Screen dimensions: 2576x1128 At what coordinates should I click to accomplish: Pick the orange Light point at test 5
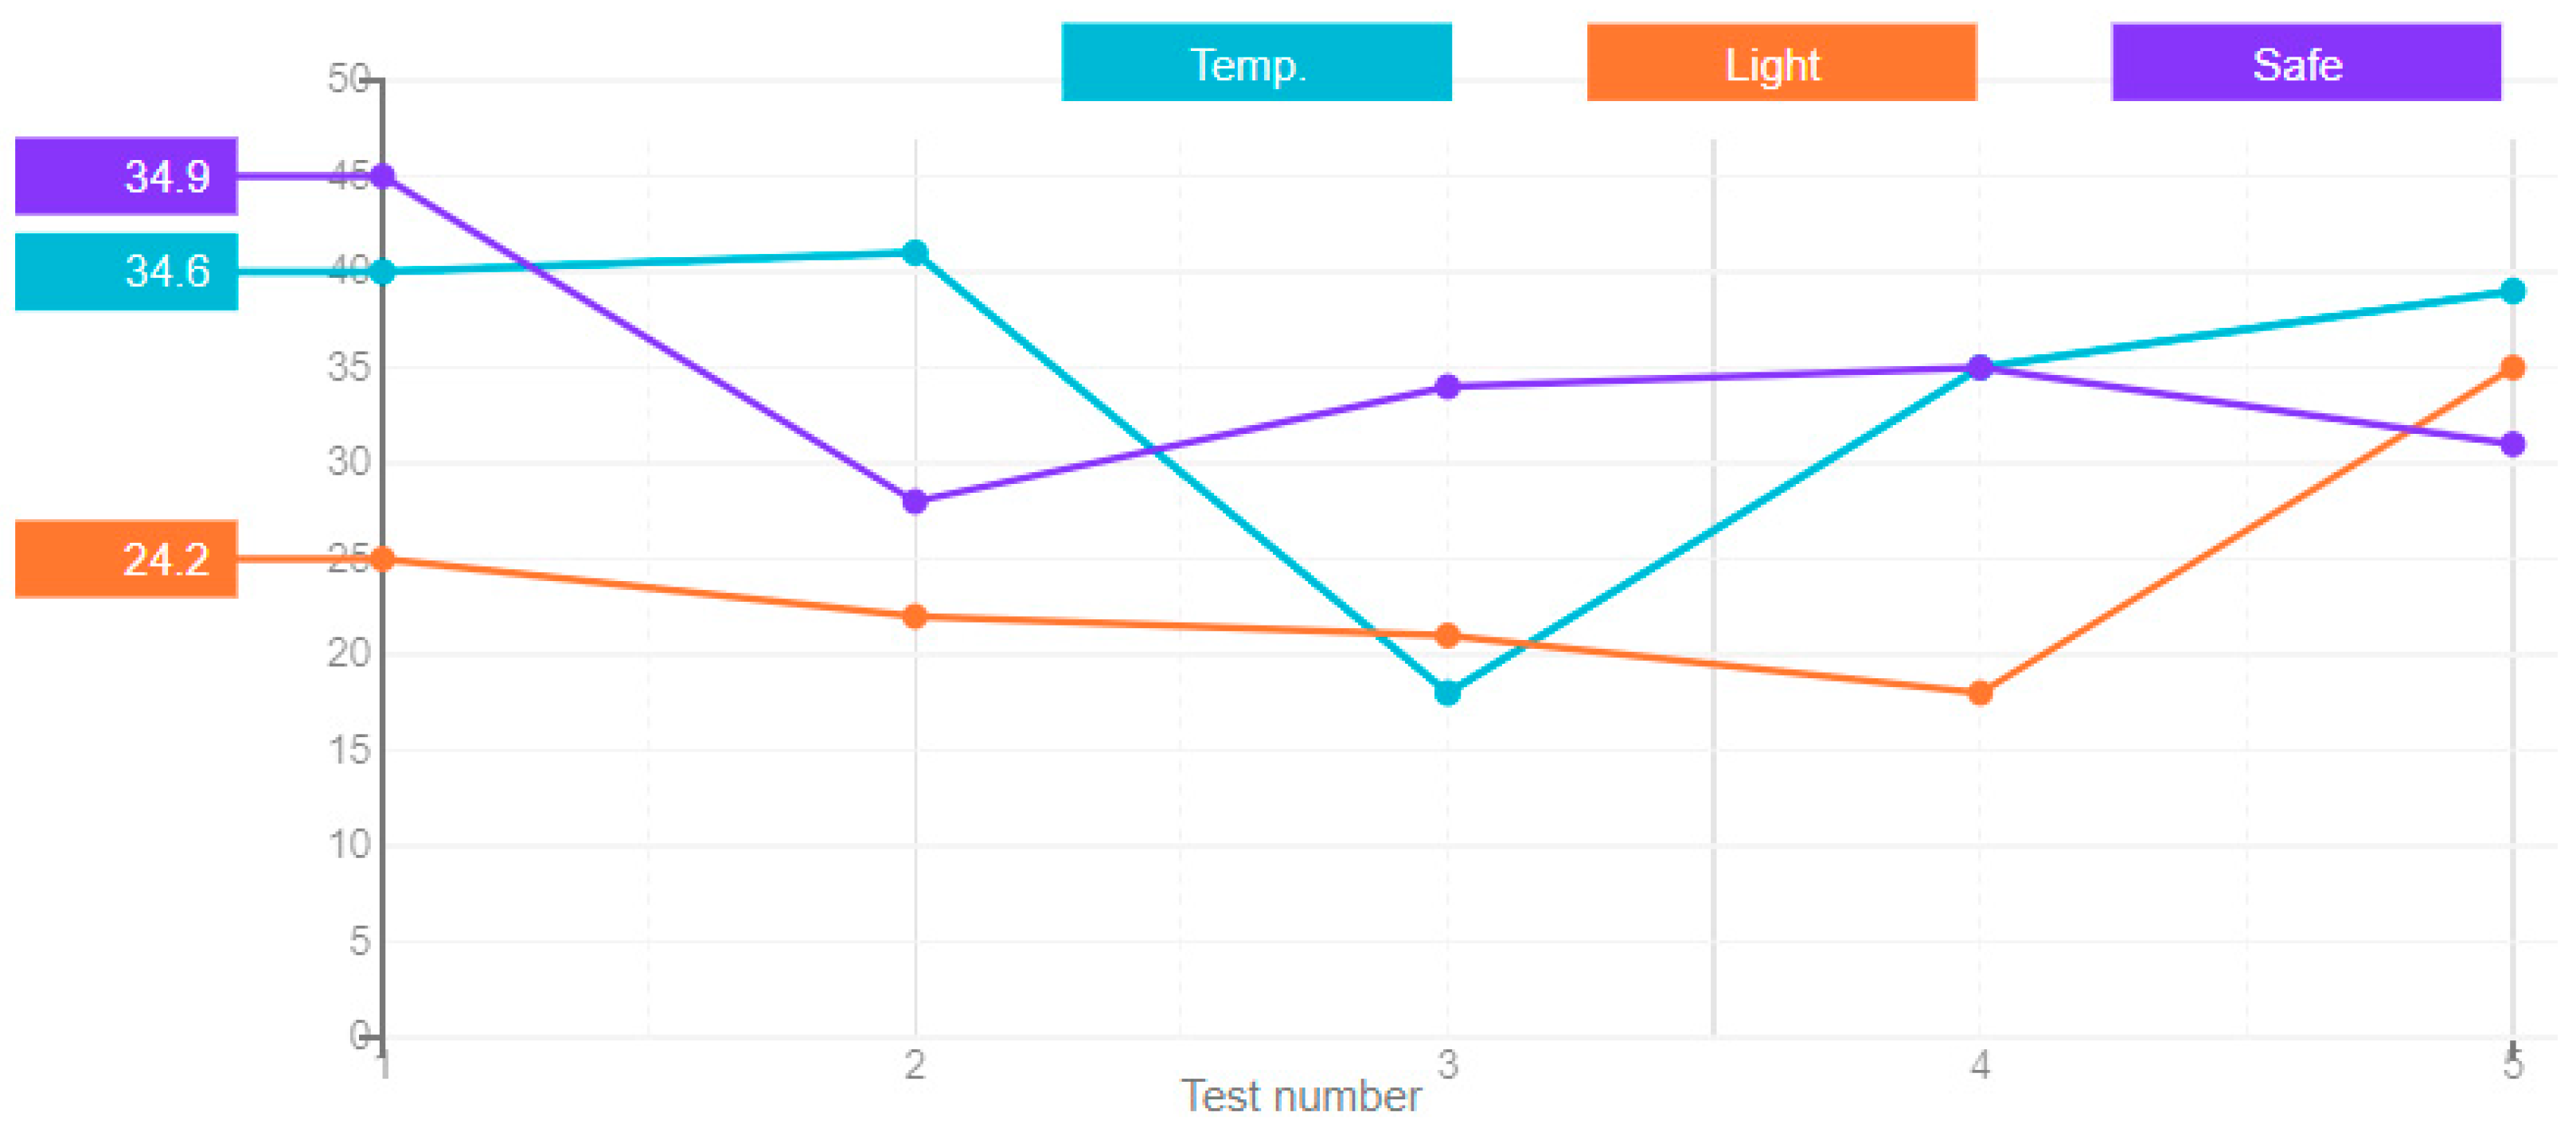pos(2512,368)
